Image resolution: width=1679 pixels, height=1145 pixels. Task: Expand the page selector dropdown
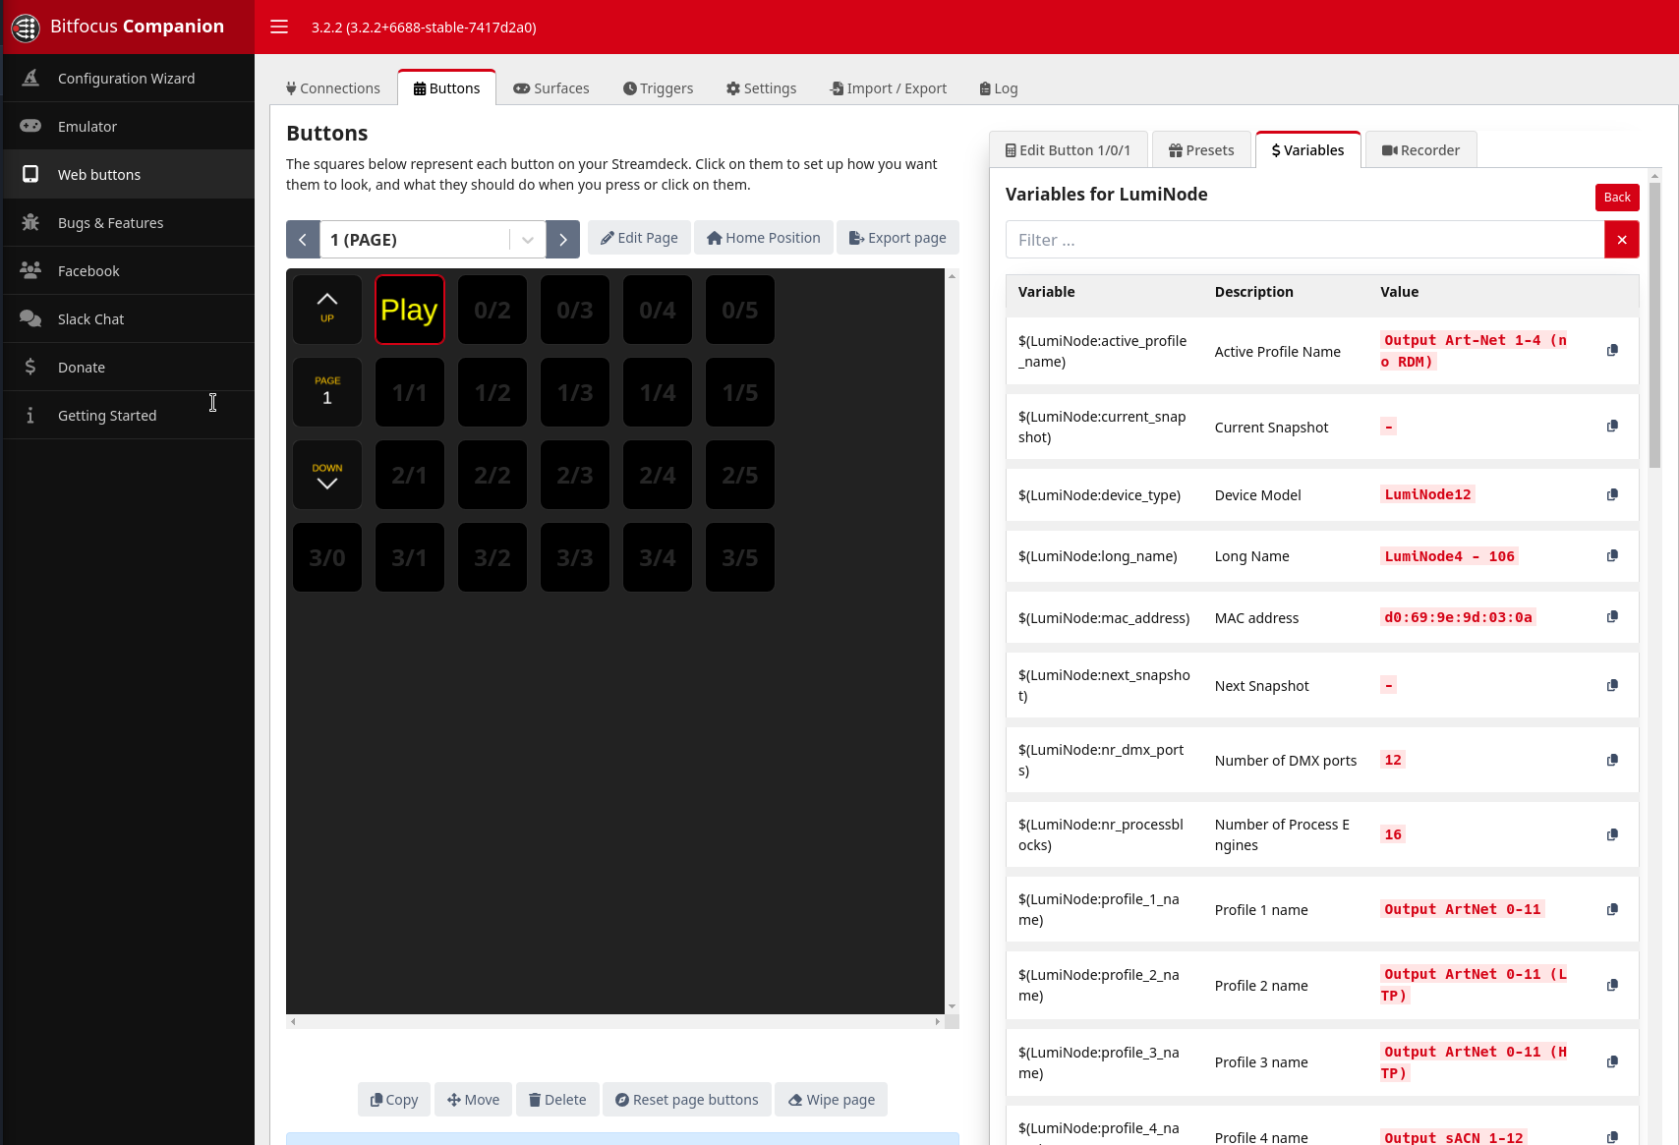pyautogui.click(x=528, y=240)
